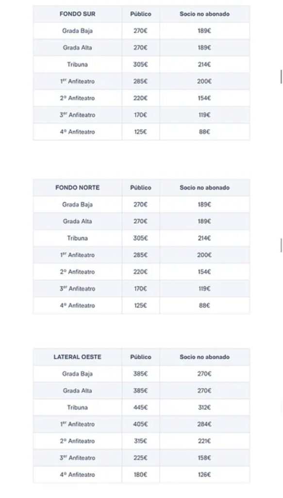The image size is (283, 498).
Task: Click LATERAL OESTE 3er Anfiteatro 158€ cell
Action: (204, 458)
